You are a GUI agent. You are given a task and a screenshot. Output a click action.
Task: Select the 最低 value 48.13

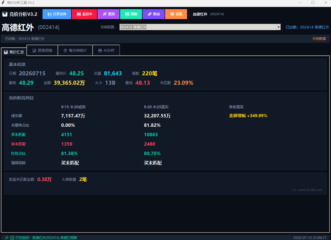click(143, 83)
